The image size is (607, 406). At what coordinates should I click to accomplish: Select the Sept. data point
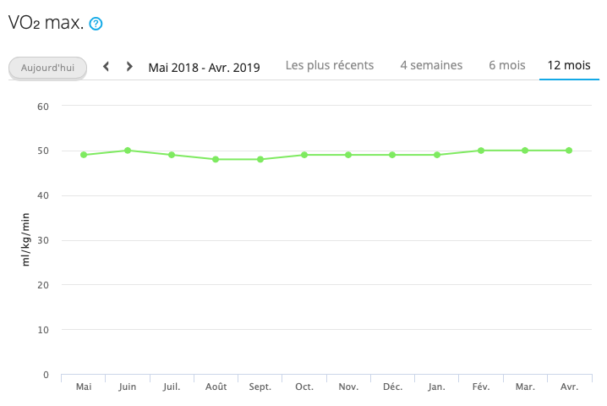tap(260, 159)
